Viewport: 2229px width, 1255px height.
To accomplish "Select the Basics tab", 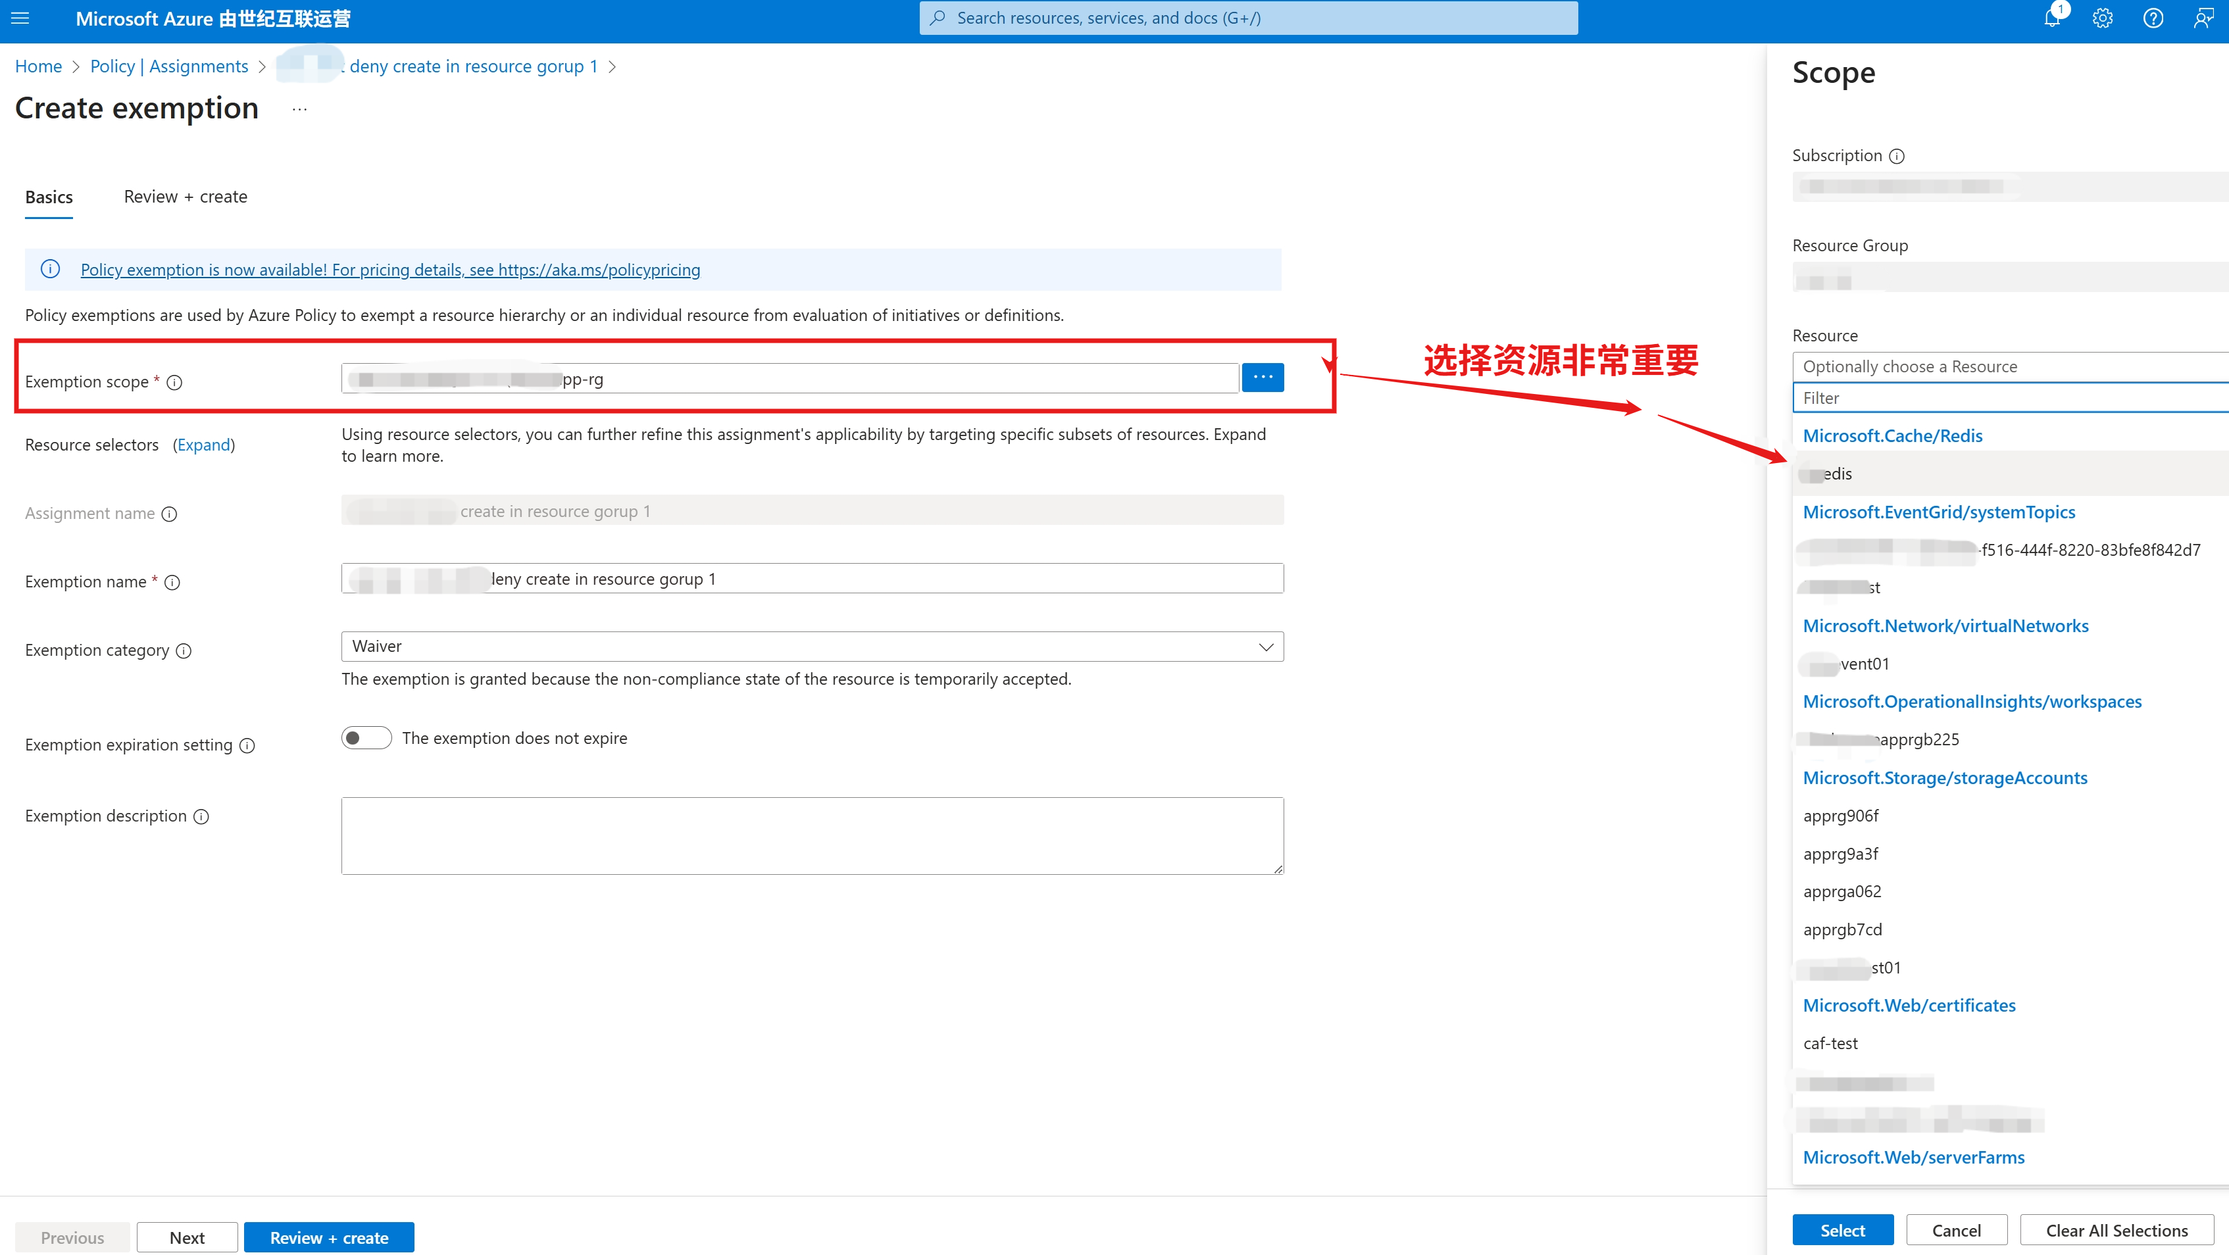I will (49, 197).
